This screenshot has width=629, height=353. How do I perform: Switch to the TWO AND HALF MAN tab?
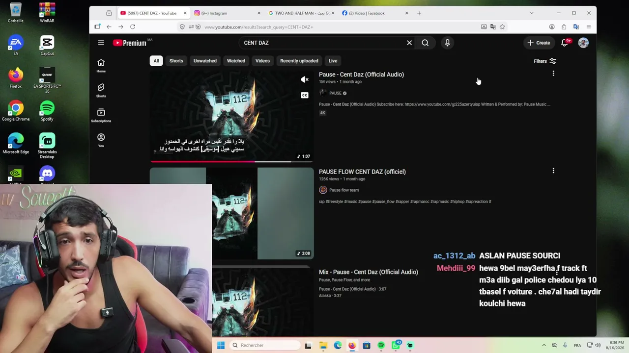300,13
